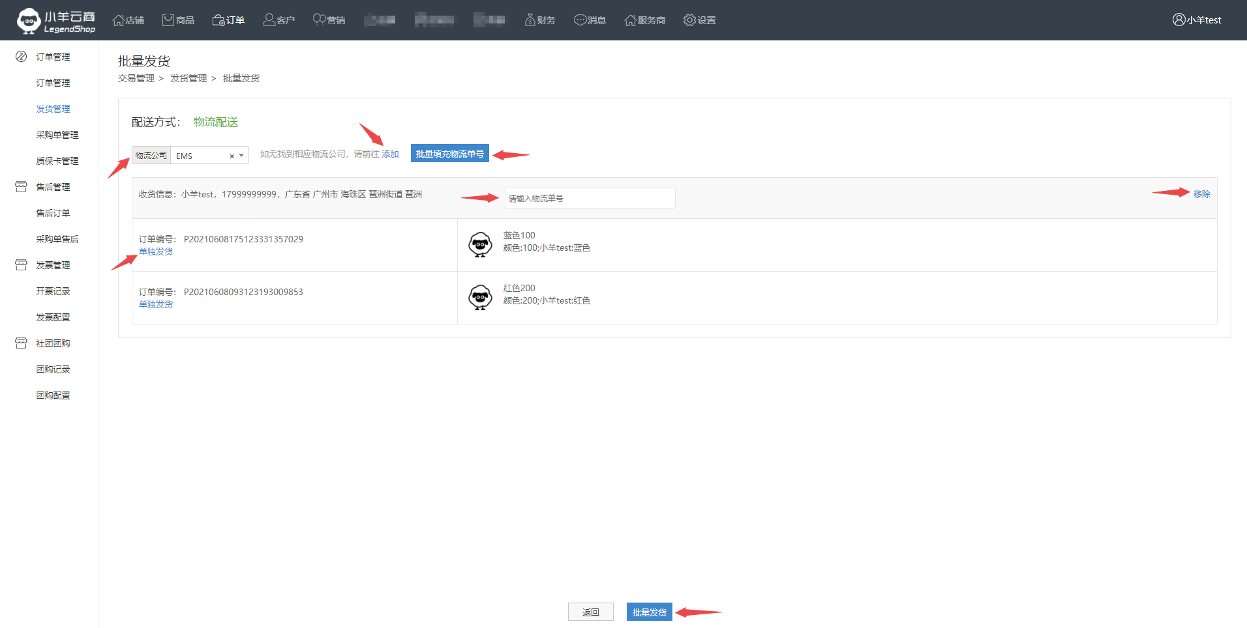Open the 财务 finance menu
This screenshot has width=1247, height=628.
pos(540,20)
